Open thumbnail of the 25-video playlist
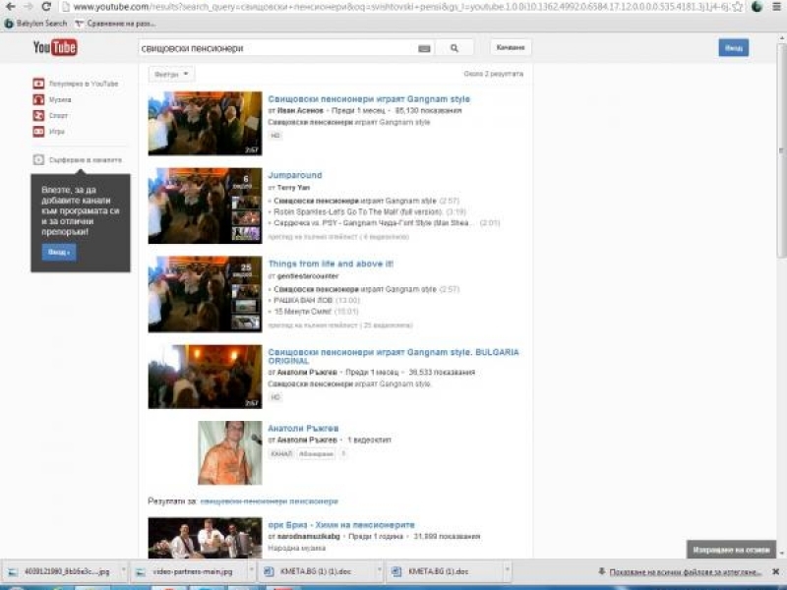 click(x=205, y=294)
